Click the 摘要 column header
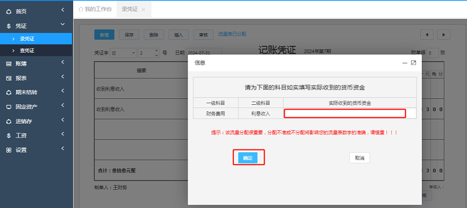Screen dimensions: 467x208 [x=141, y=70]
